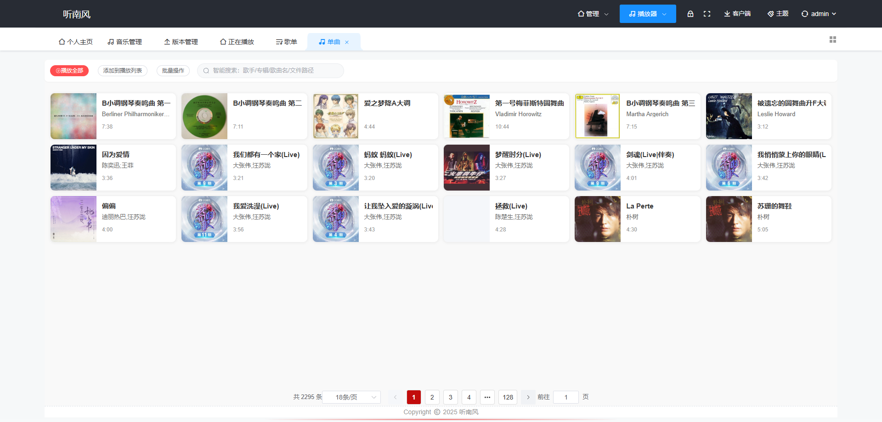Viewport: 882px width, 422px height.
Task: Open the 歌单 tab
Action: click(x=286, y=42)
